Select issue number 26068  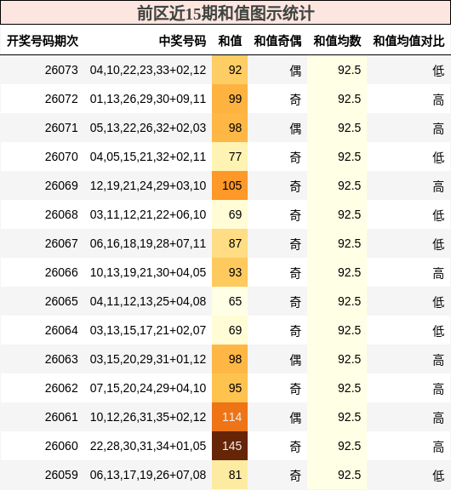coord(61,214)
